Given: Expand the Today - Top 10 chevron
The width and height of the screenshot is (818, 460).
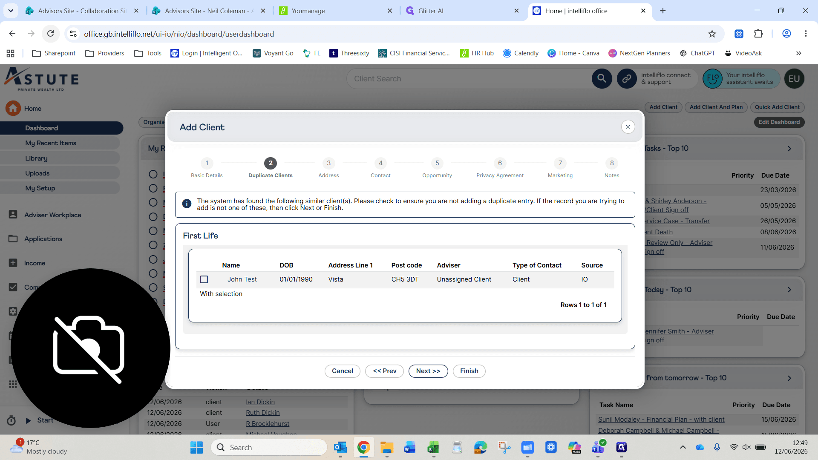Looking at the screenshot, I should point(789,290).
